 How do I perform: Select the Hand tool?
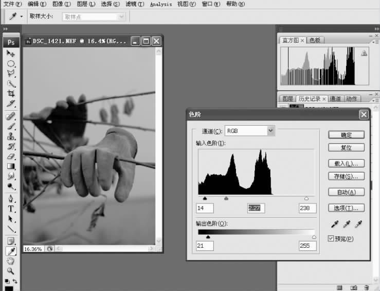click(x=10, y=261)
